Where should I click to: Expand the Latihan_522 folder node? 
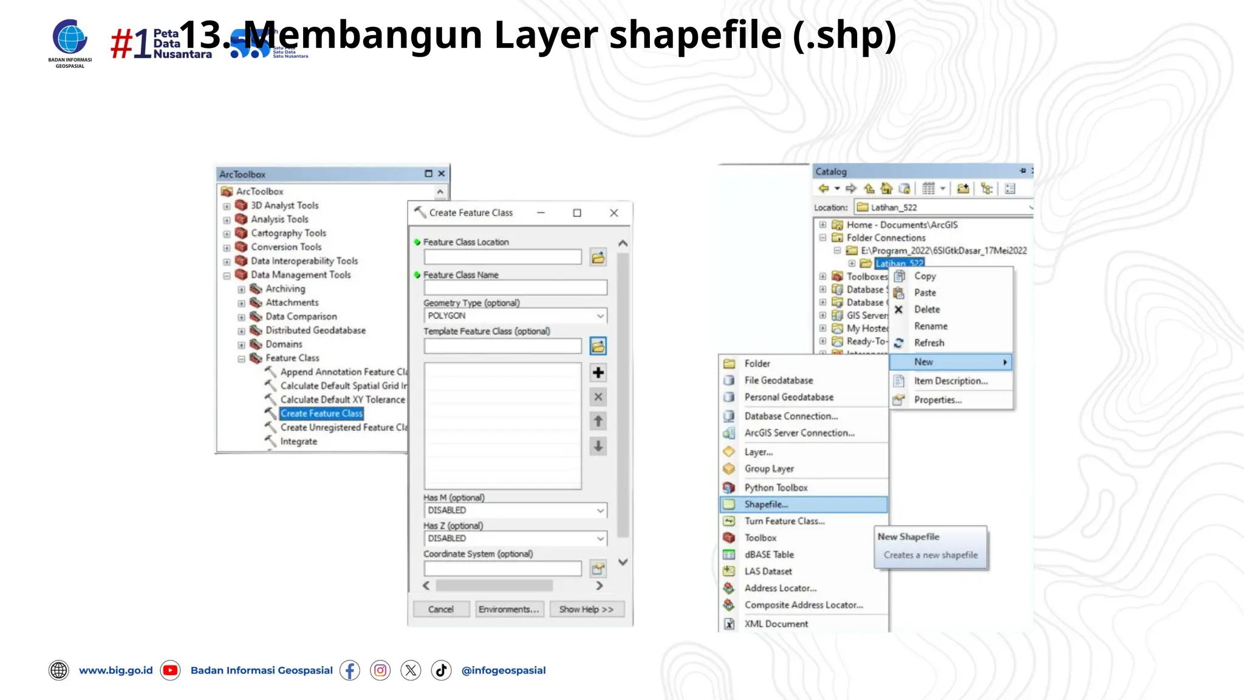(852, 264)
